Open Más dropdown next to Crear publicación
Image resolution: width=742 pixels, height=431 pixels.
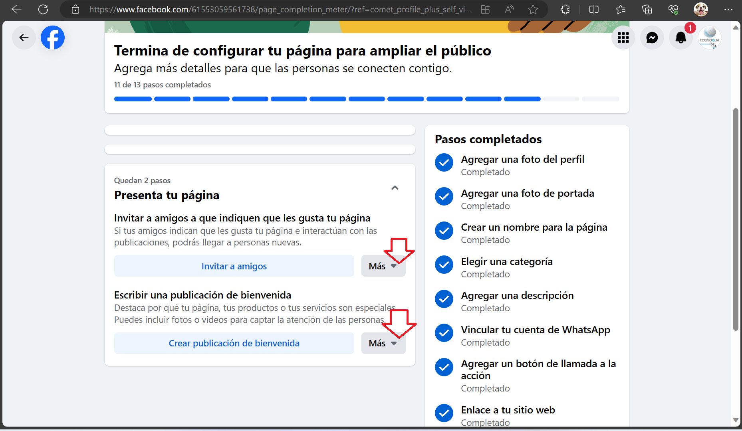tap(383, 343)
